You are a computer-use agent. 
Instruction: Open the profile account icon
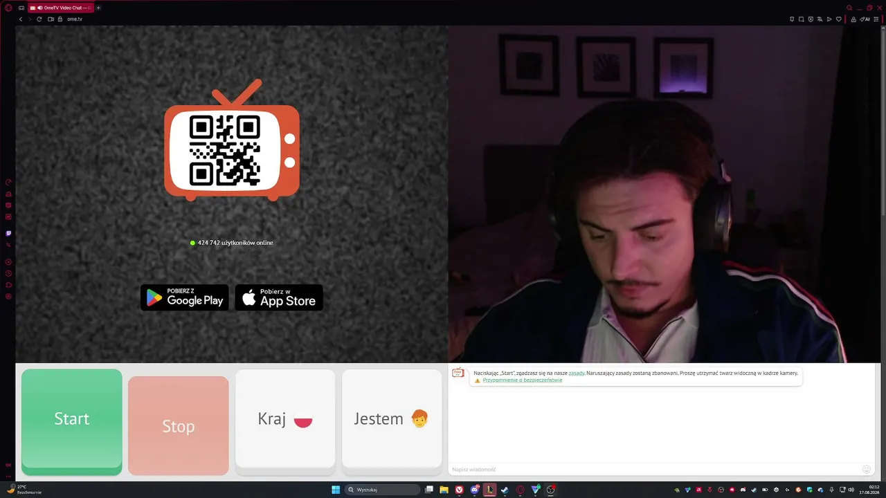click(x=853, y=19)
